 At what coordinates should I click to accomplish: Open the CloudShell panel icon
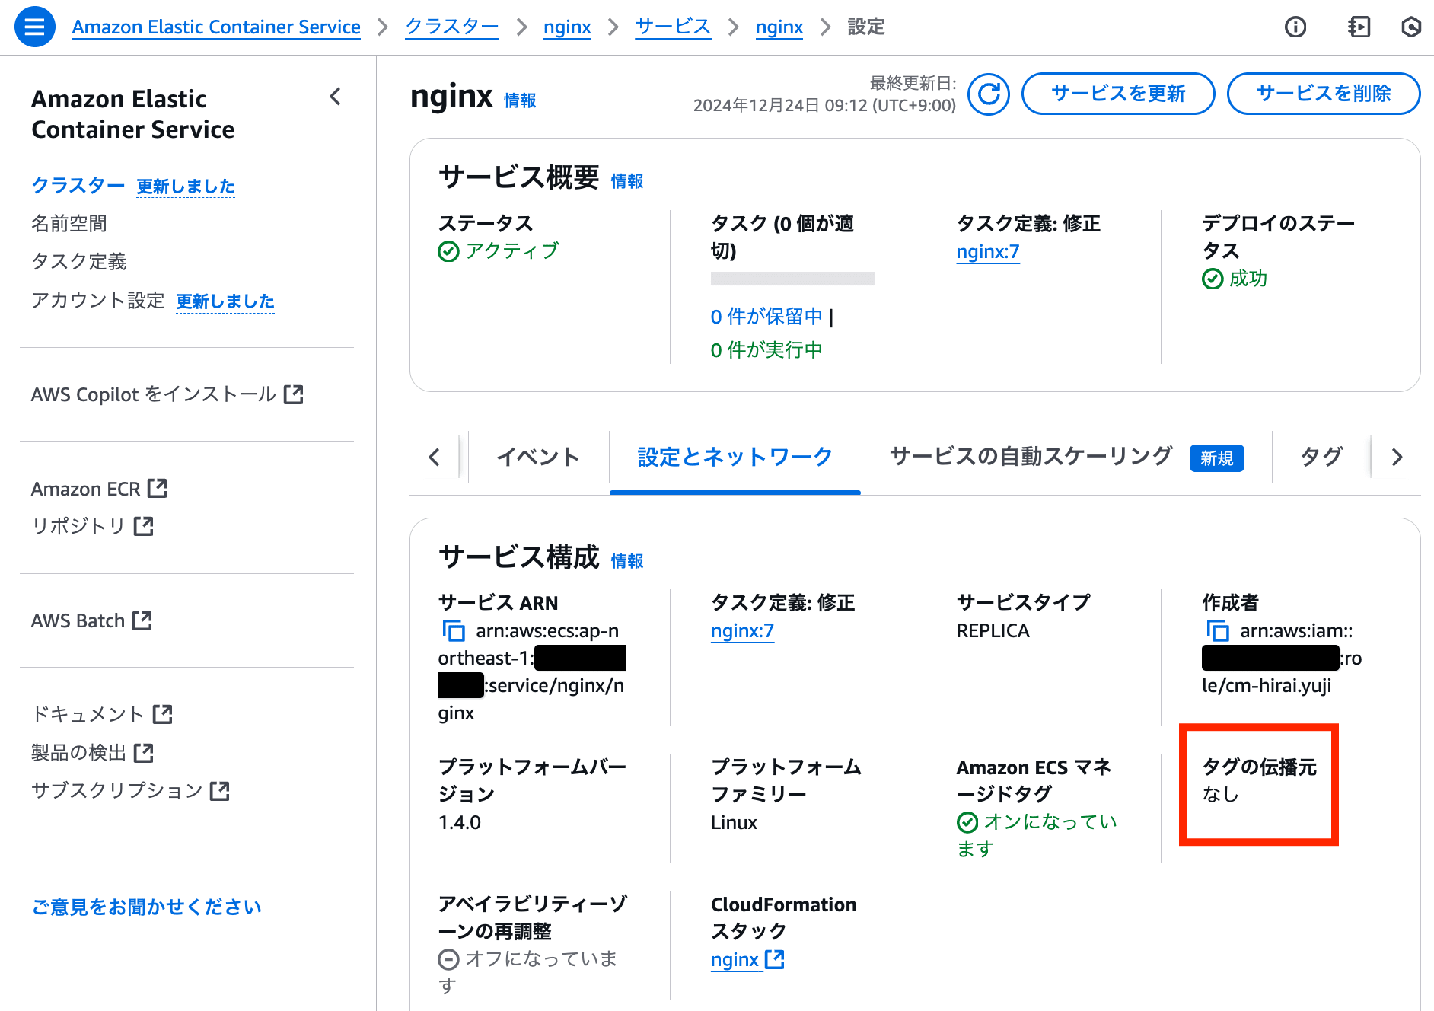1359,27
